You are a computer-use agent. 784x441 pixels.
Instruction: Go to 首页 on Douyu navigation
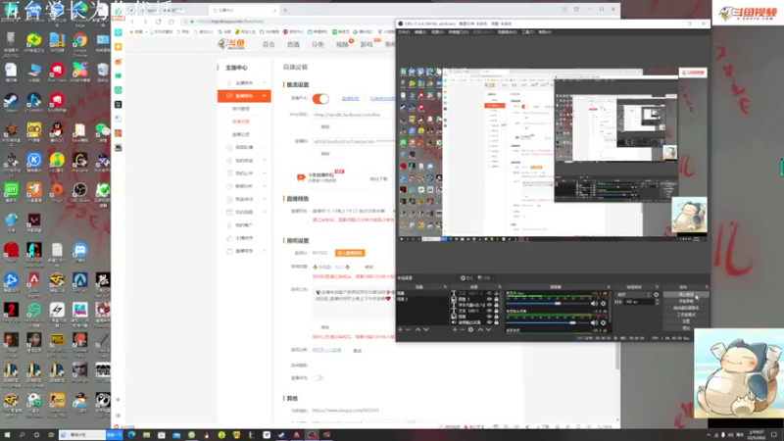coord(269,44)
